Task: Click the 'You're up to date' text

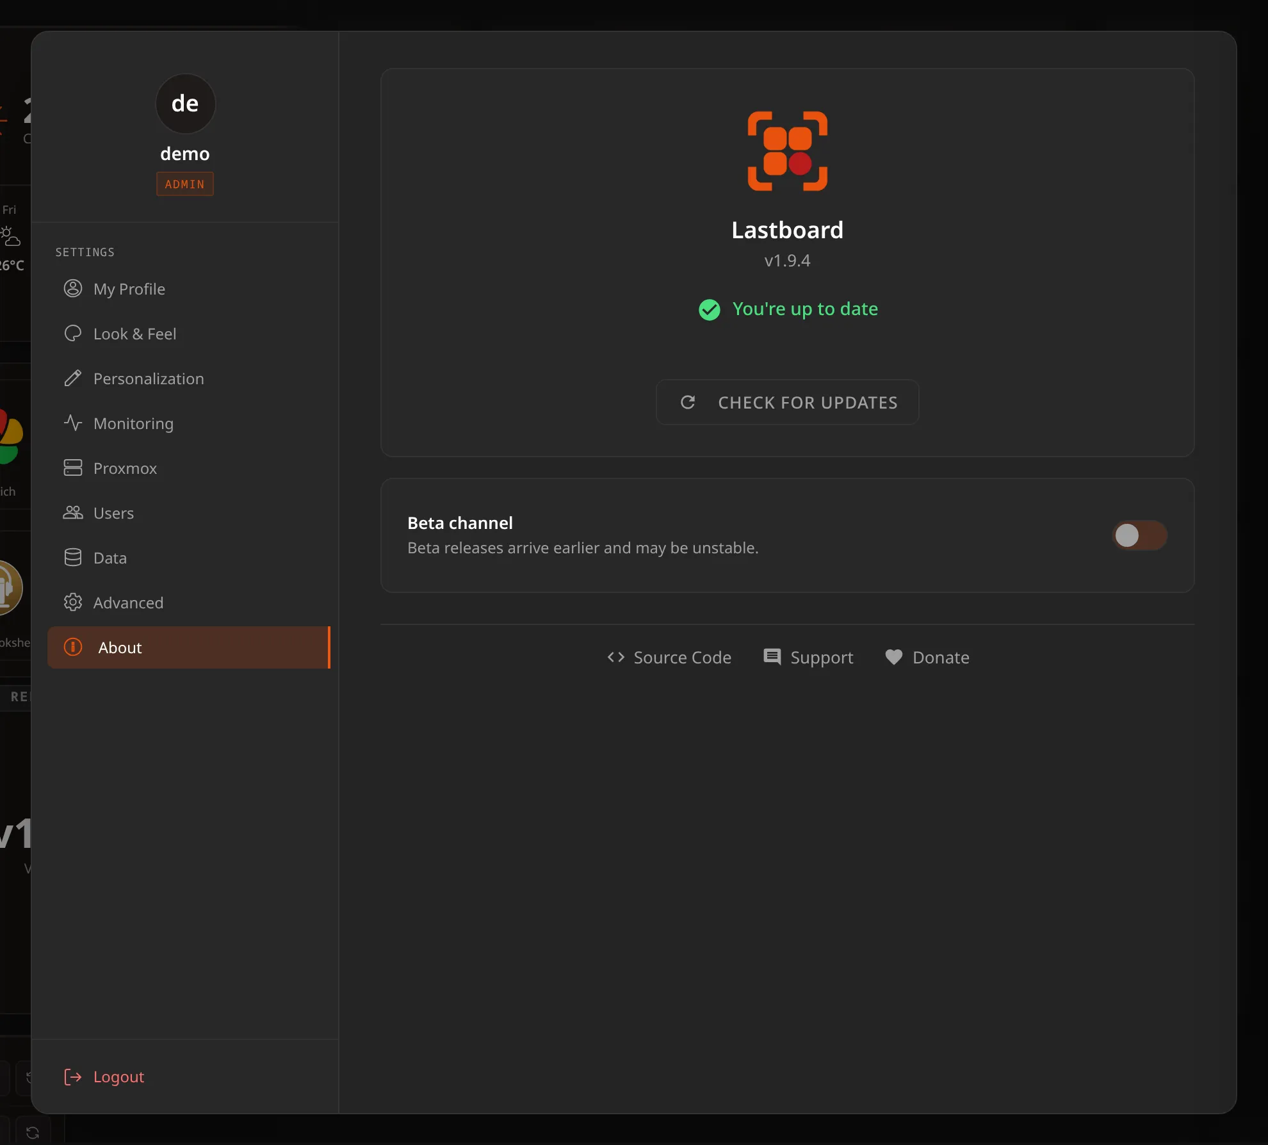Action: 805,309
